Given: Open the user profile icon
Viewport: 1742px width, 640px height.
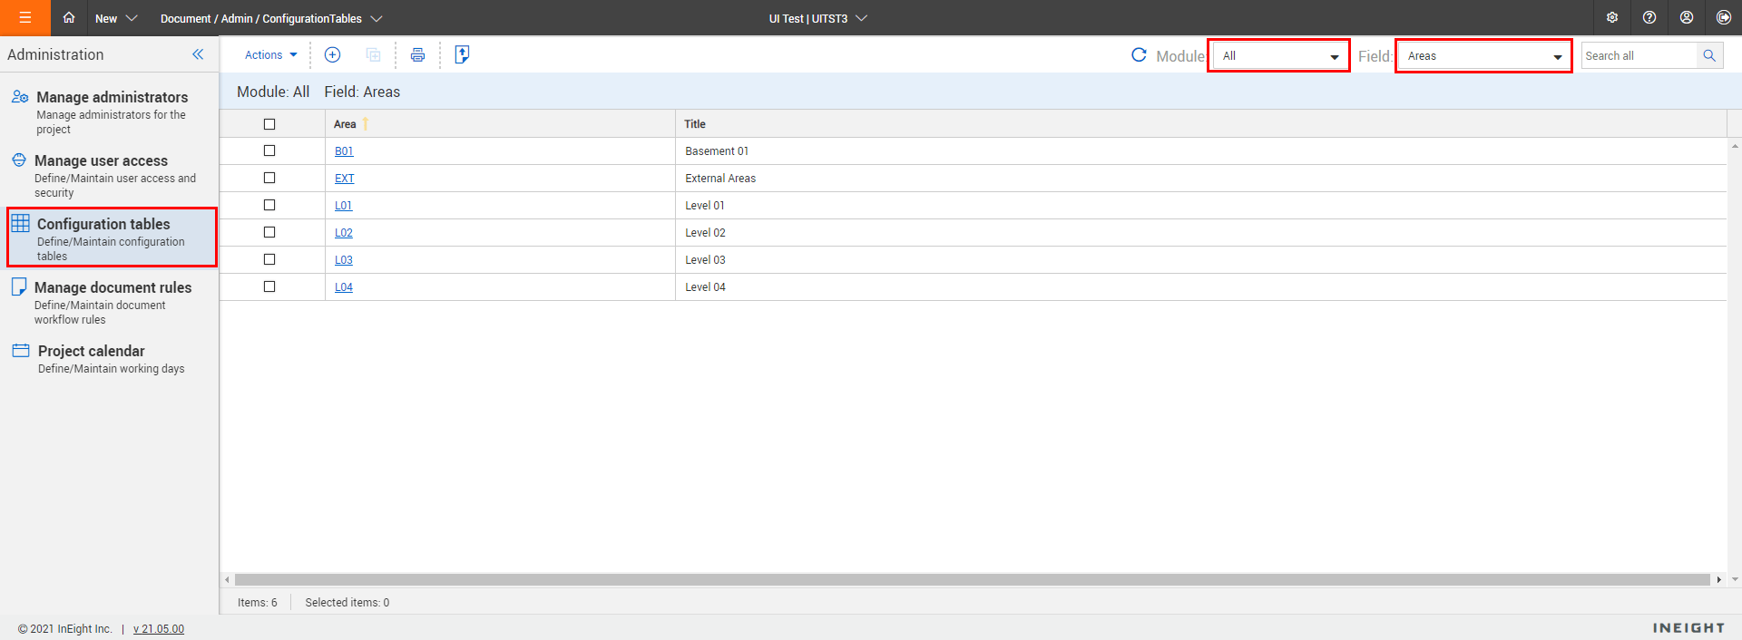Looking at the screenshot, I should pyautogui.click(x=1687, y=17).
